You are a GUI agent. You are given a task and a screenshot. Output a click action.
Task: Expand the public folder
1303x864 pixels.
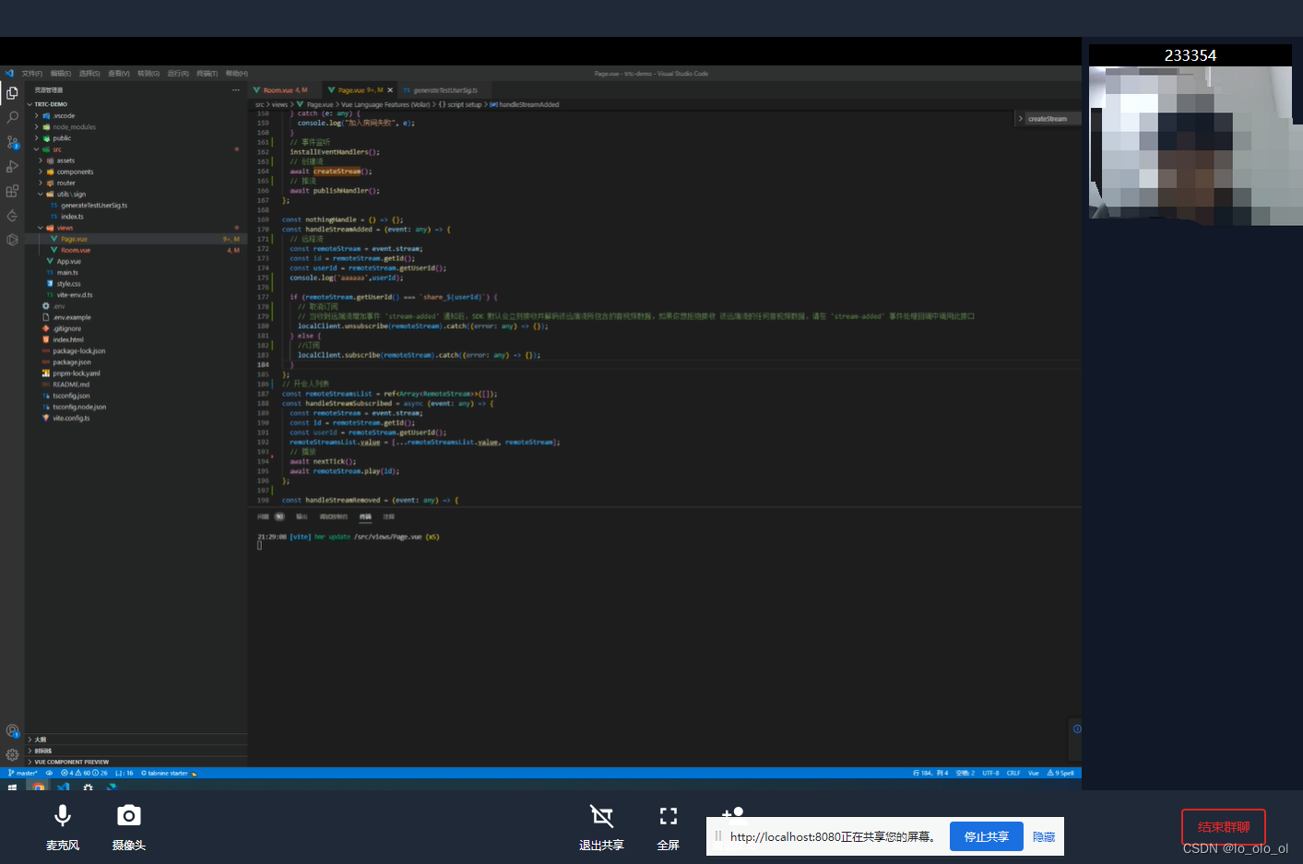[x=61, y=138]
